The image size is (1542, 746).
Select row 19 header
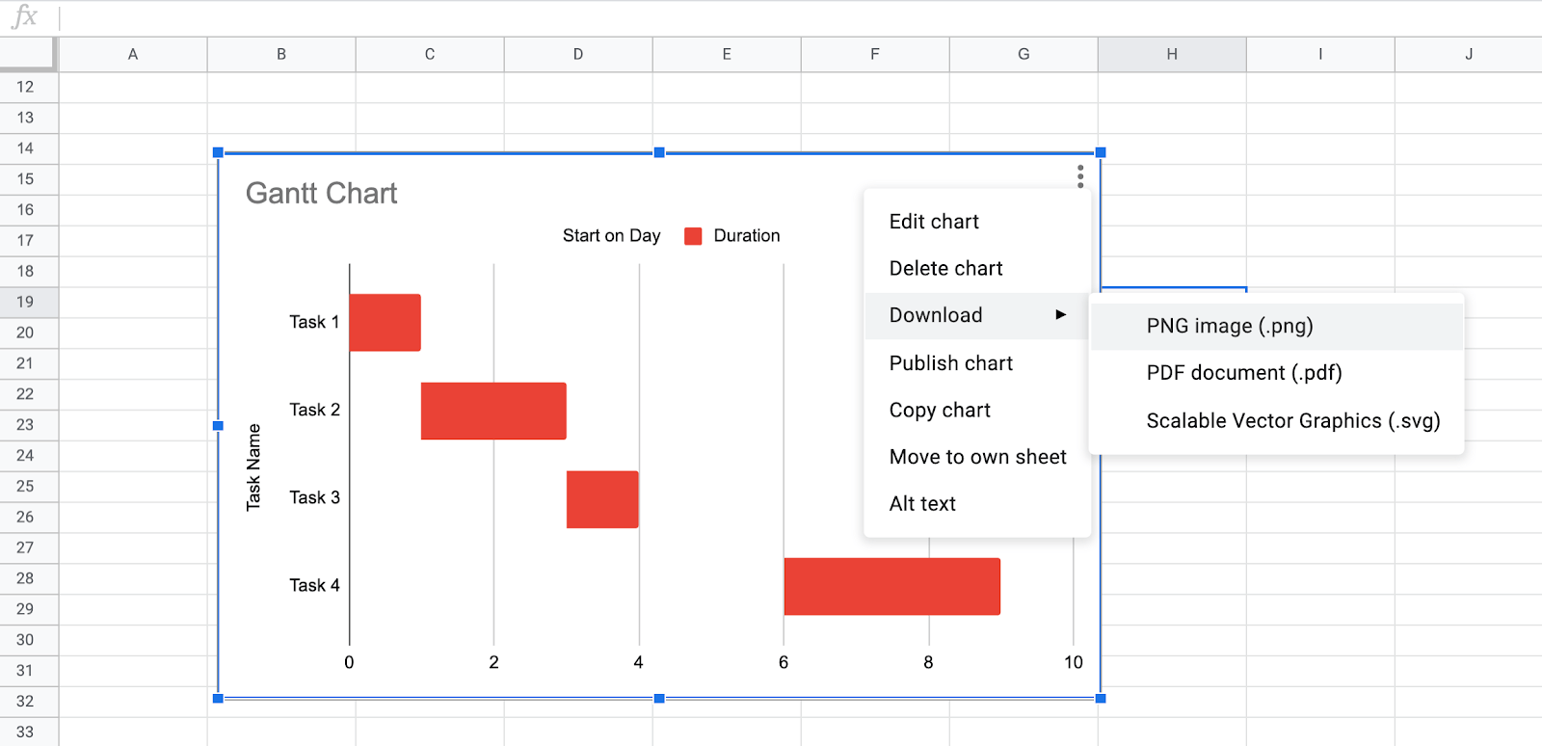click(26, 302)
